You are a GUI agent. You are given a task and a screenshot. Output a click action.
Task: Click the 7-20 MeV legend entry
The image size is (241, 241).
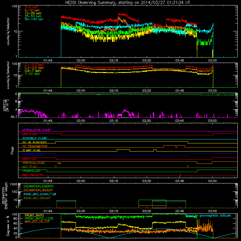(32, 74)
